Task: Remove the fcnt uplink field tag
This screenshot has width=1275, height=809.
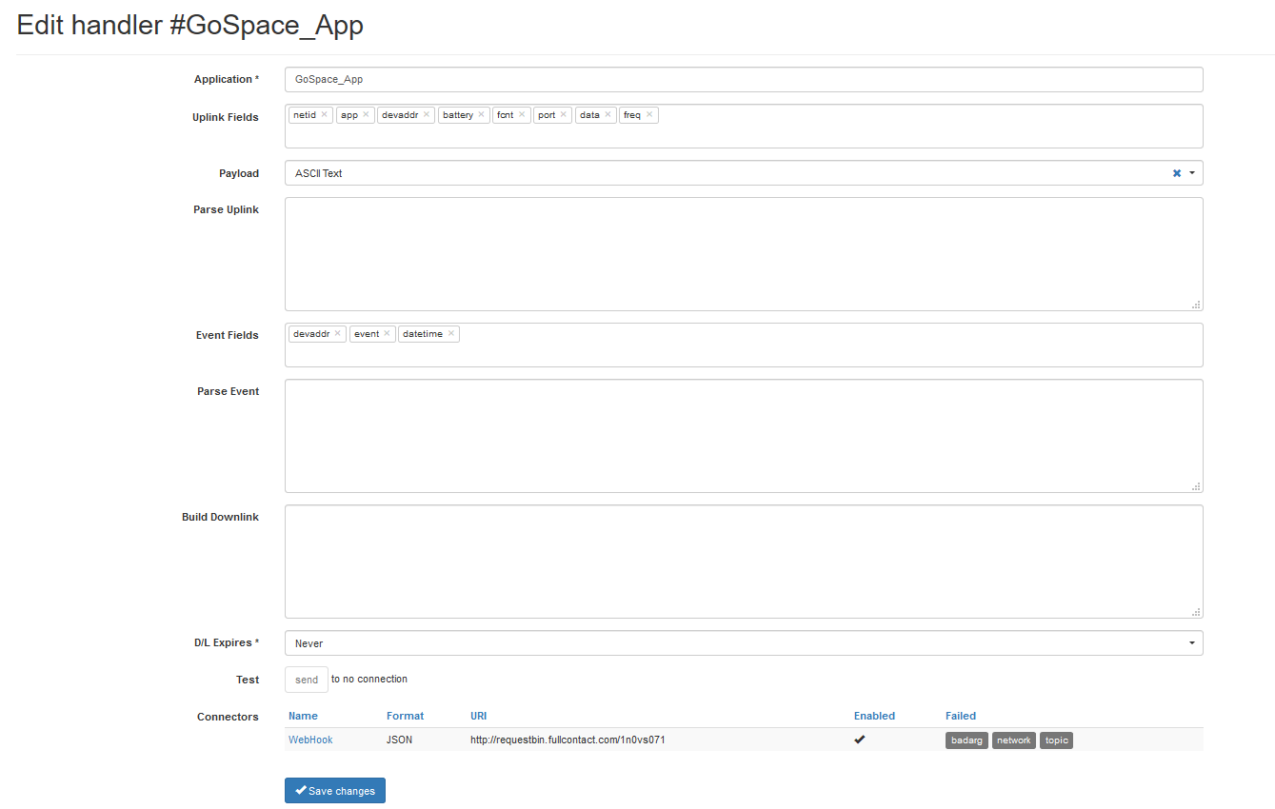Action: pos(522,115)
